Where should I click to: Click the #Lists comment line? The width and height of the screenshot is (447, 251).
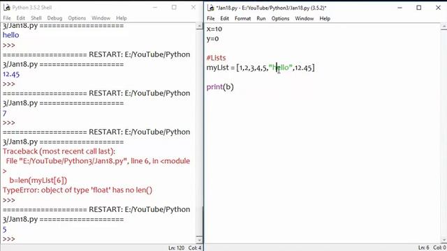216,58
